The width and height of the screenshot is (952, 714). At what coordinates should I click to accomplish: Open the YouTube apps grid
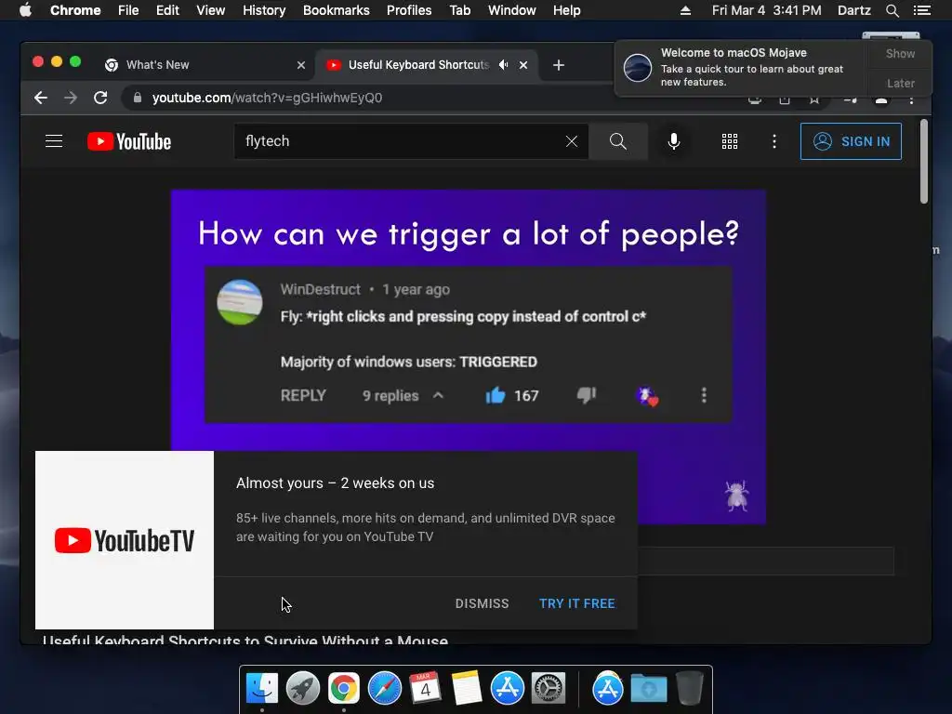tap(730, 141)
